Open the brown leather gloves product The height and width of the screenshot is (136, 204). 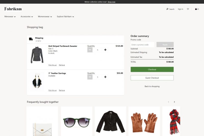(x=144, y=121)
